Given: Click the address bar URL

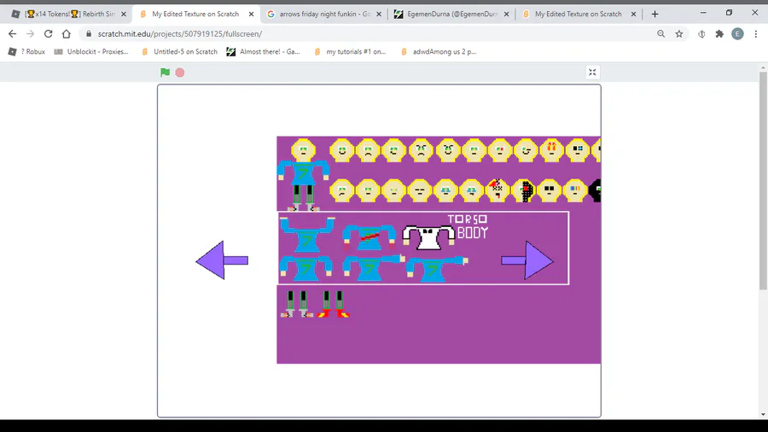Looking at the screenshot, I should tap(180, 34).
